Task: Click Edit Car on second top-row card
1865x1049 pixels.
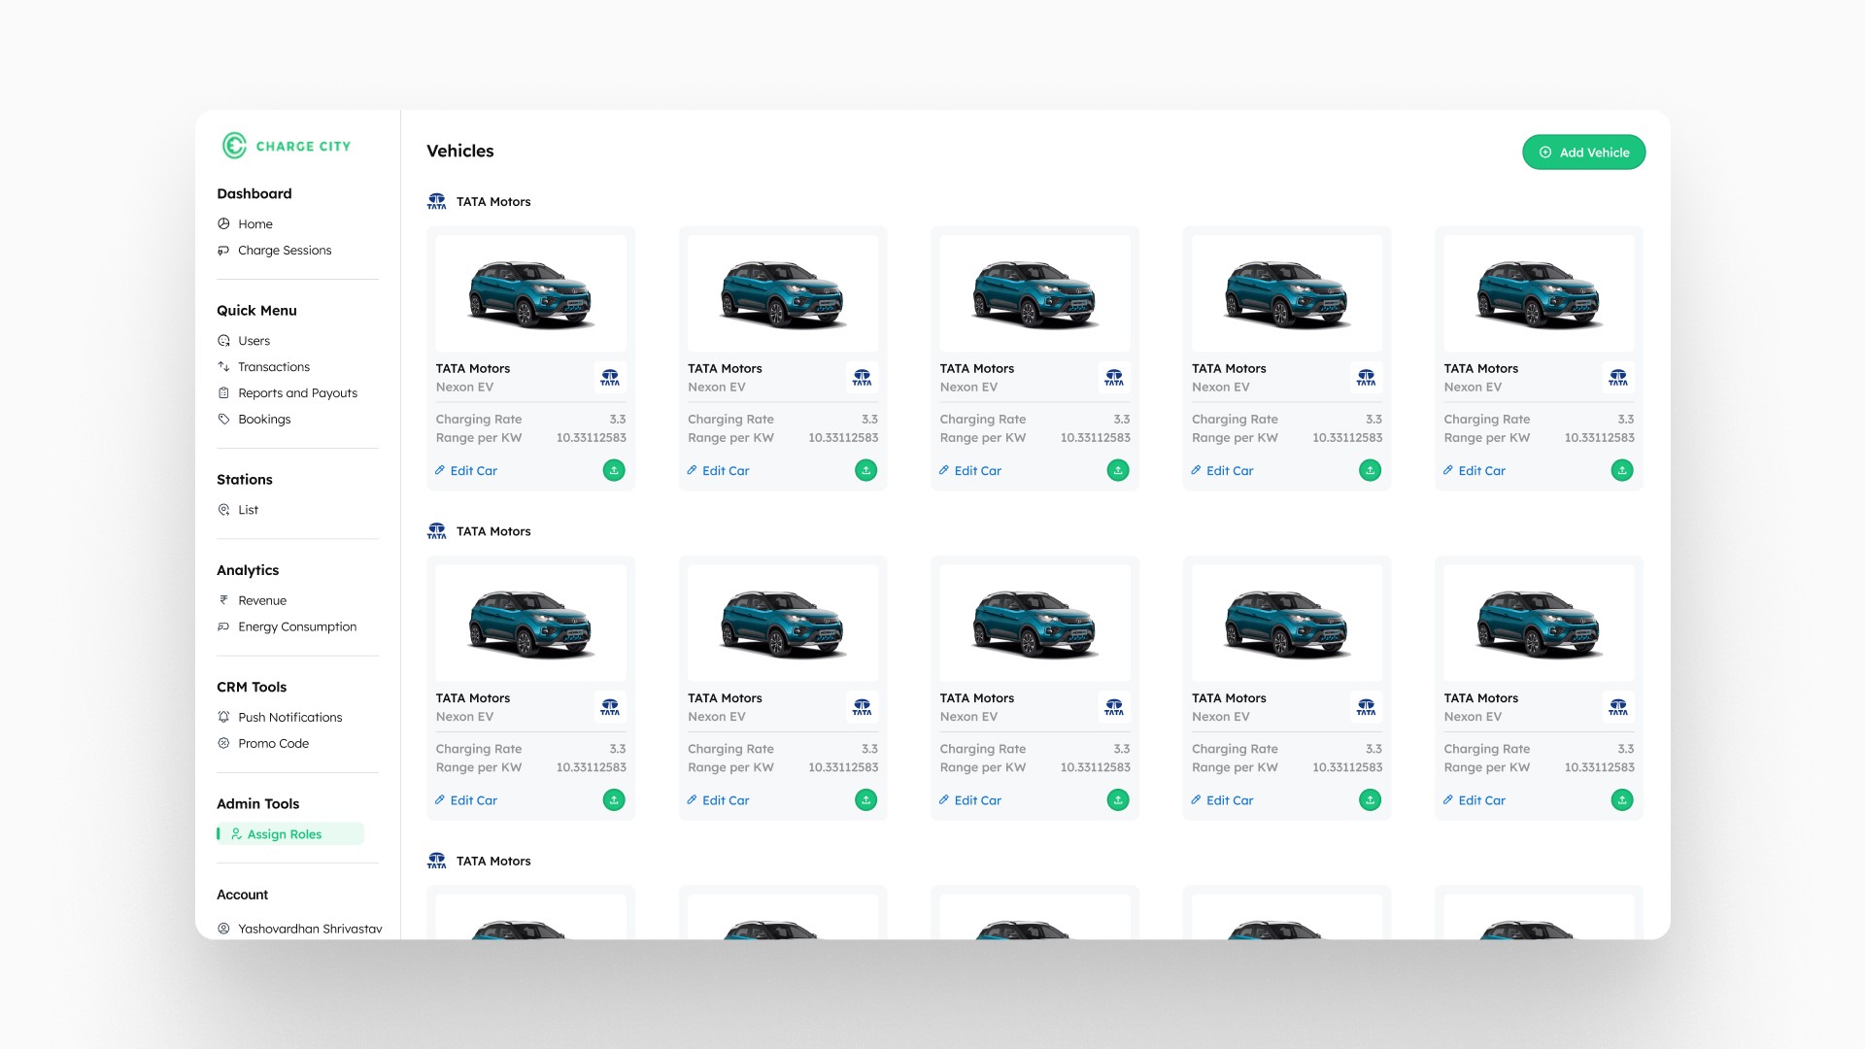Action: [x=724, y=470]
